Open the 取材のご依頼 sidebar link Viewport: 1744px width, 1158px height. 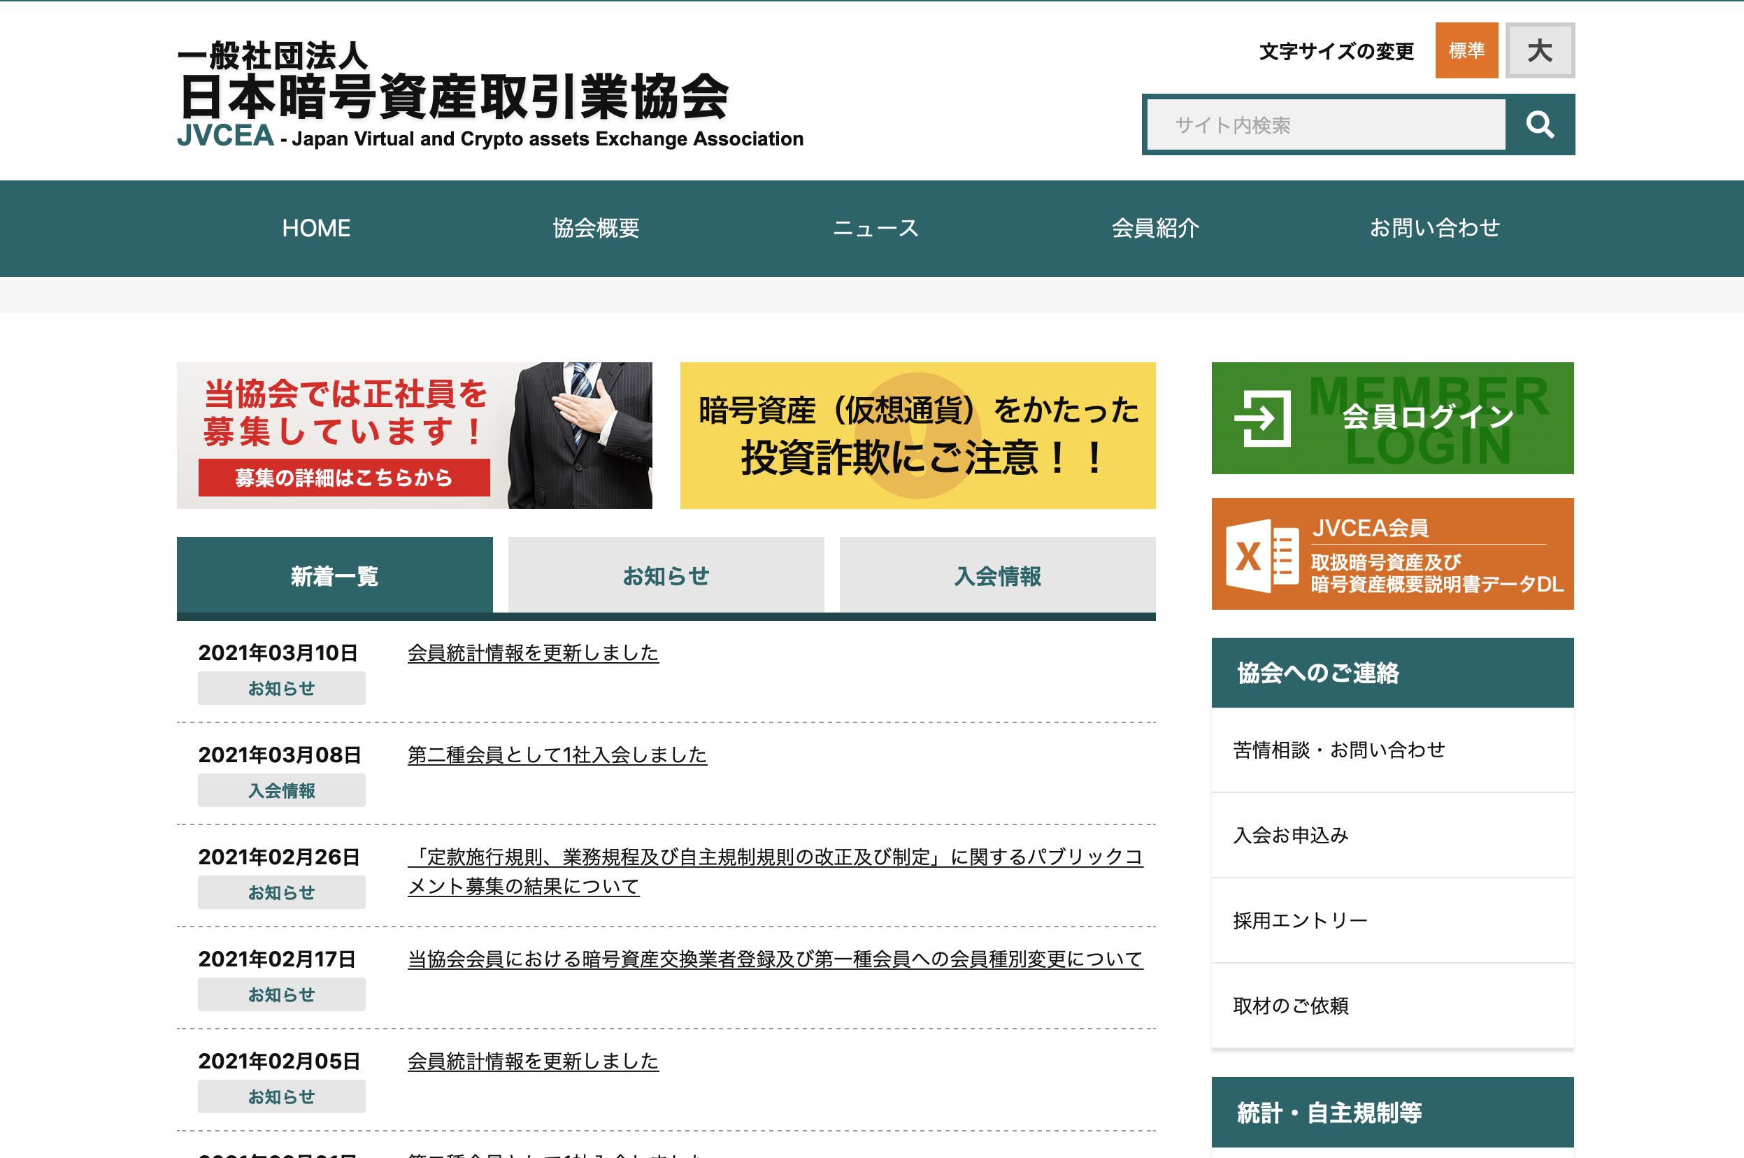[x=1392, y=1006]
